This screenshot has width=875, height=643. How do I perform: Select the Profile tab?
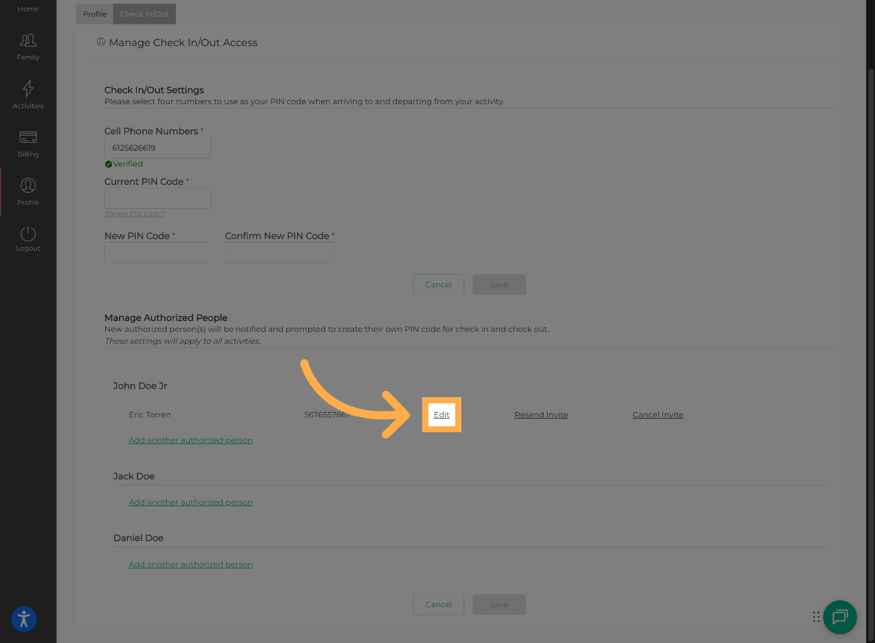[95, 14]
